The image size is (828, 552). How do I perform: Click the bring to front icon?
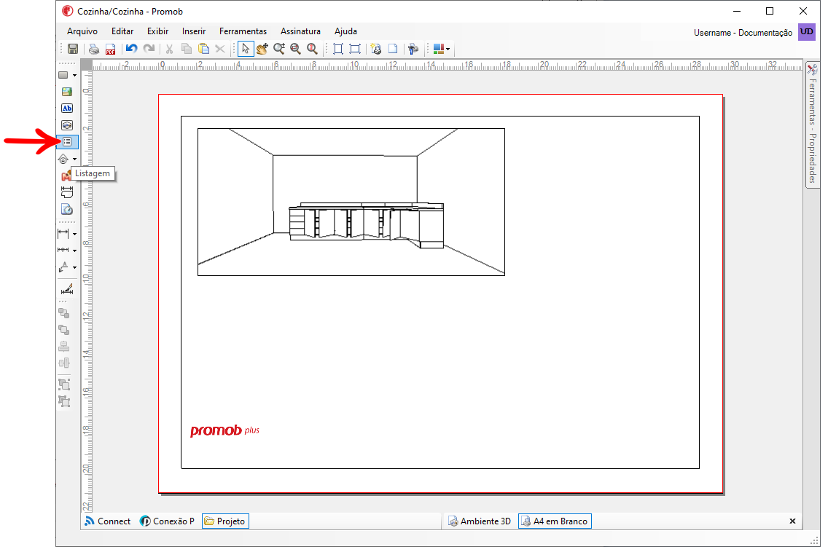click(64, 313)
